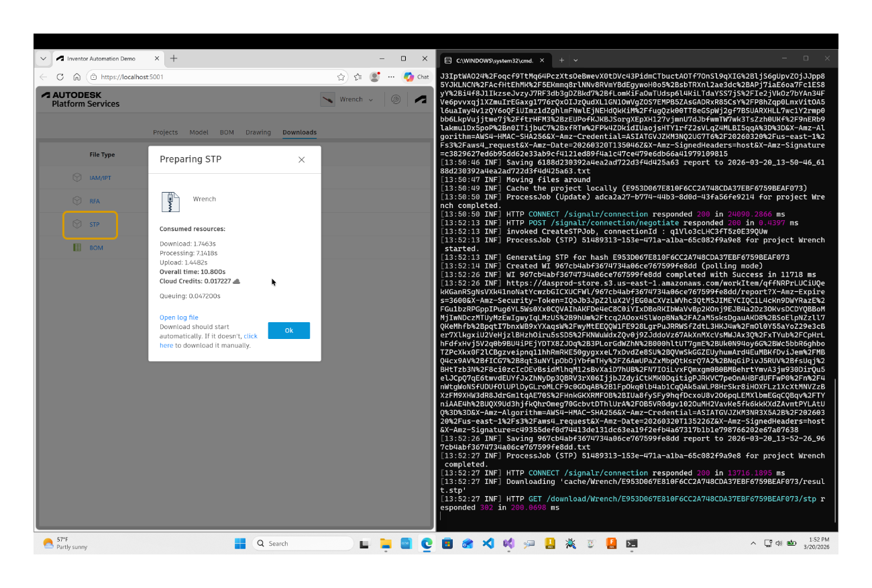Expand the Wrench project dropdown
Viewport: 872px width, 588px height.
370,99
